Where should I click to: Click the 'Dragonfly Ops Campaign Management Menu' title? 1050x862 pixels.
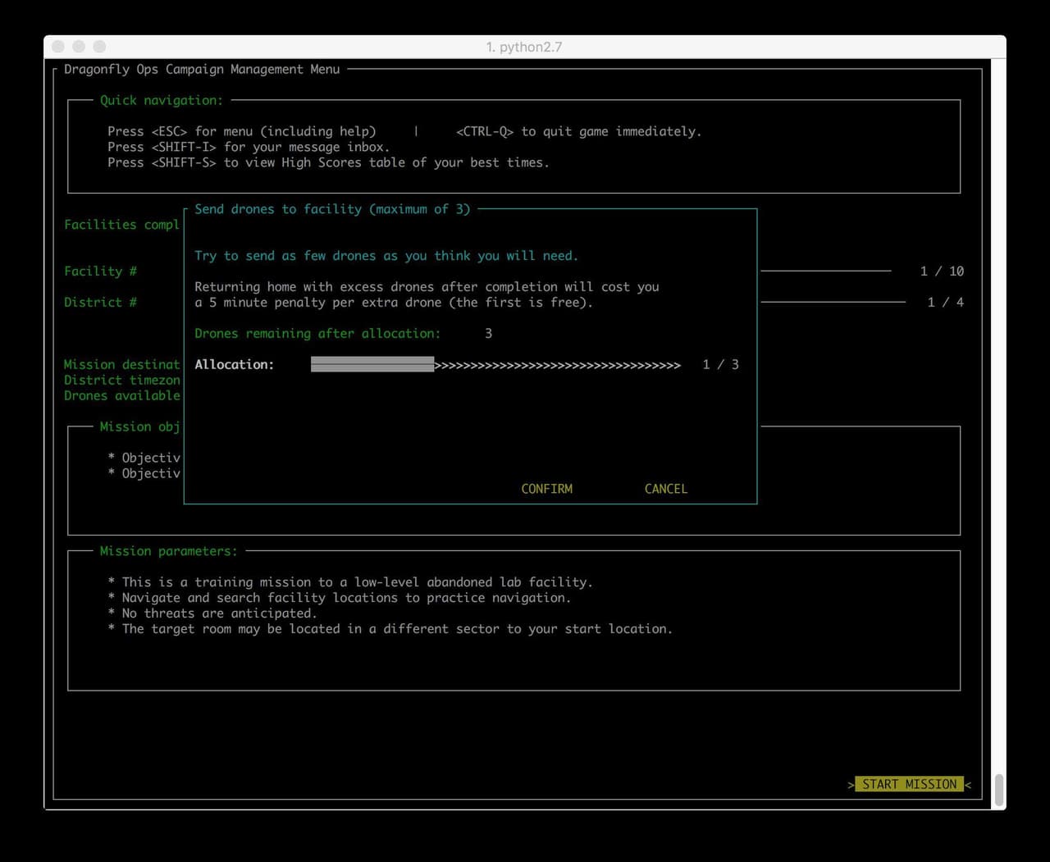(x=202, y=70)
